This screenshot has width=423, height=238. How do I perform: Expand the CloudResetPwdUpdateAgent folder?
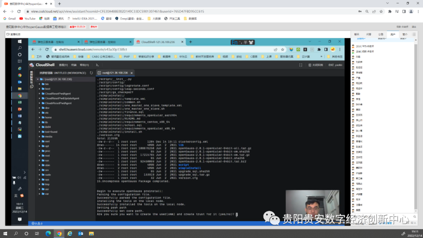click(x=40, y=98)
